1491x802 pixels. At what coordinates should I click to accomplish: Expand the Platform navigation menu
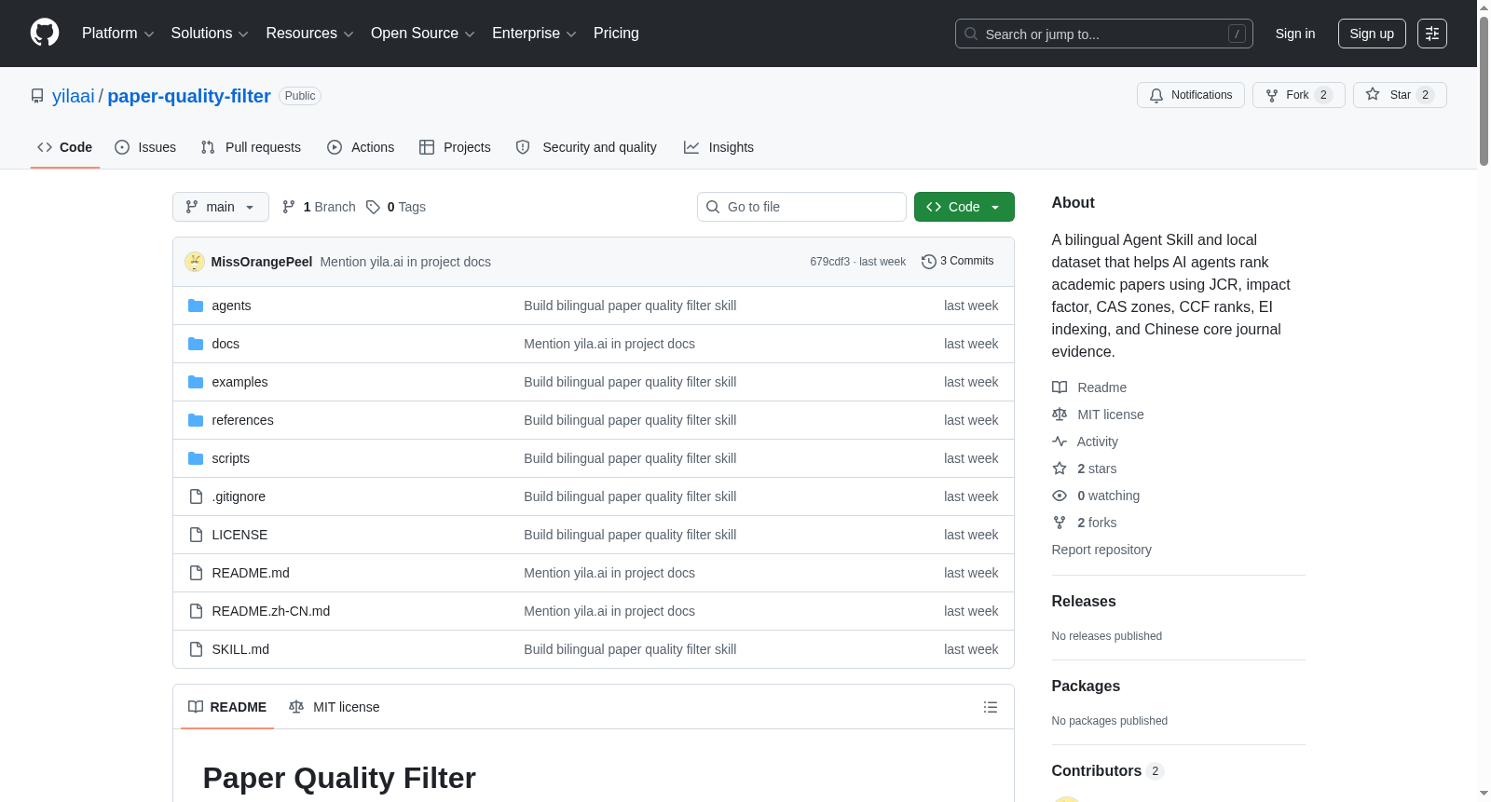click(x=117, y=34)
